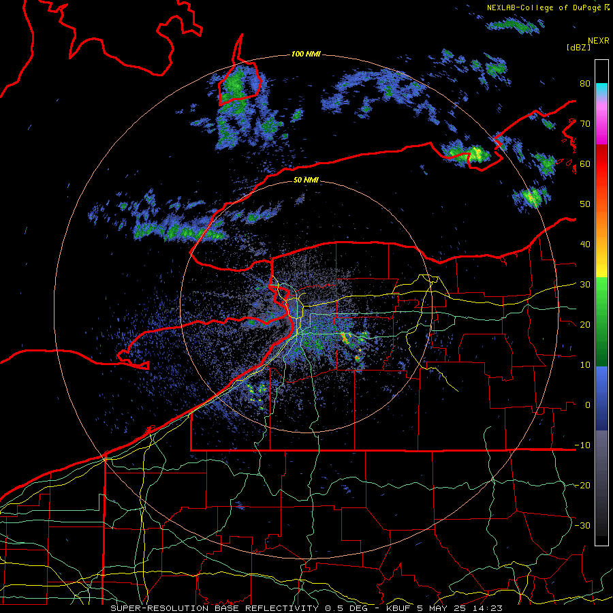Click the '-10' value on dBZ scale
Screen dimensions: 613x613
pos(582,445)
